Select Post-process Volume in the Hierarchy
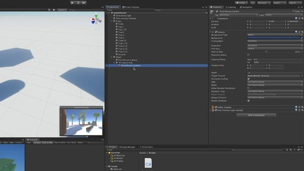 pos(126,19)
